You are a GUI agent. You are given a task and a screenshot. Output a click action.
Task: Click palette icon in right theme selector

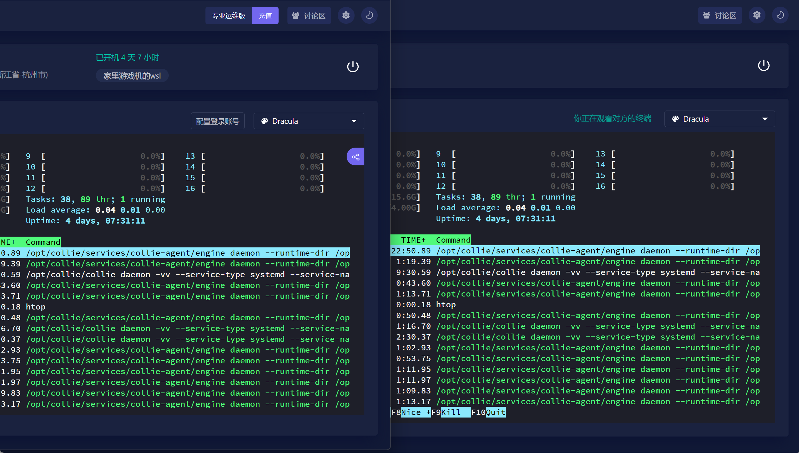(x=676, y=119)
